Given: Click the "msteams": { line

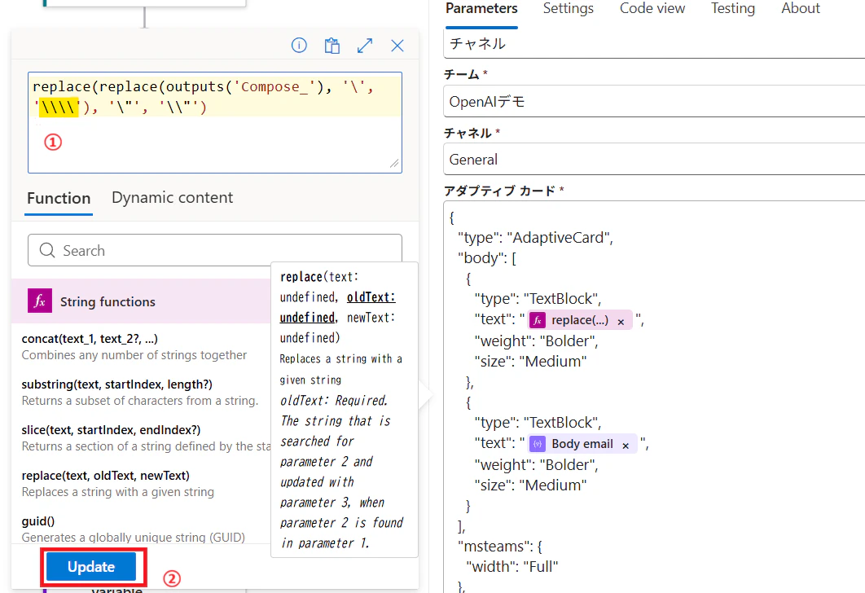Looking at the screenshot, I should tap(500, 546).
